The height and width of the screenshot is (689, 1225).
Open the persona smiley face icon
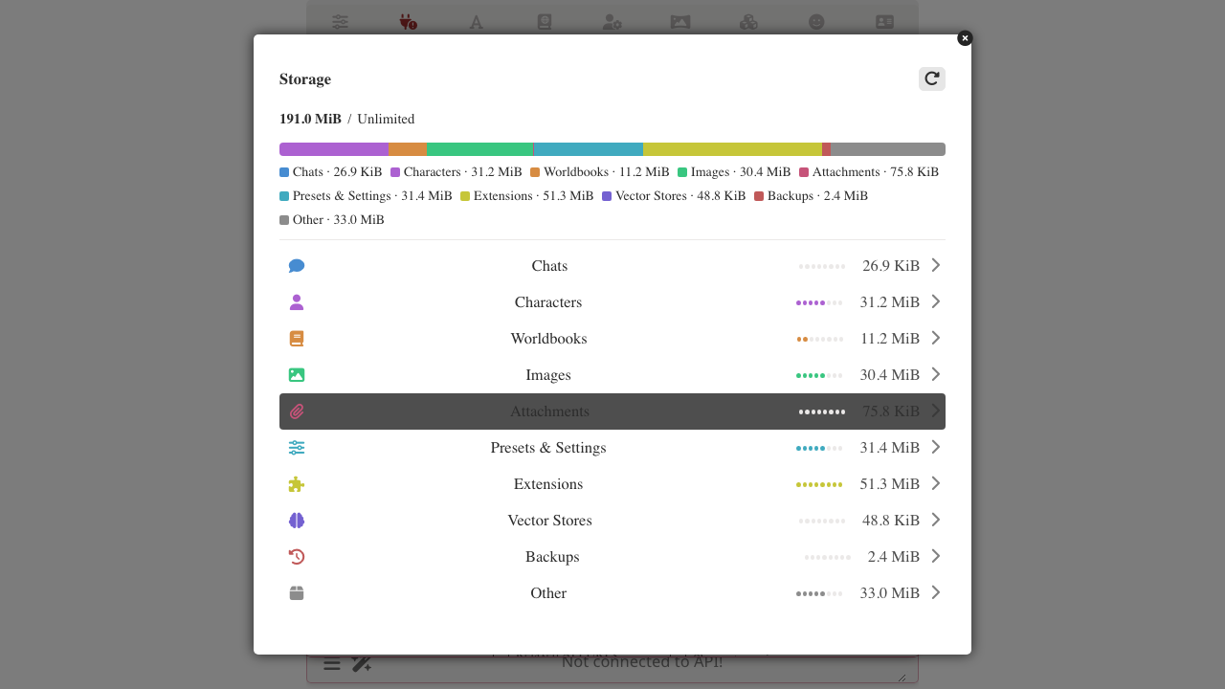coord(816,21)
